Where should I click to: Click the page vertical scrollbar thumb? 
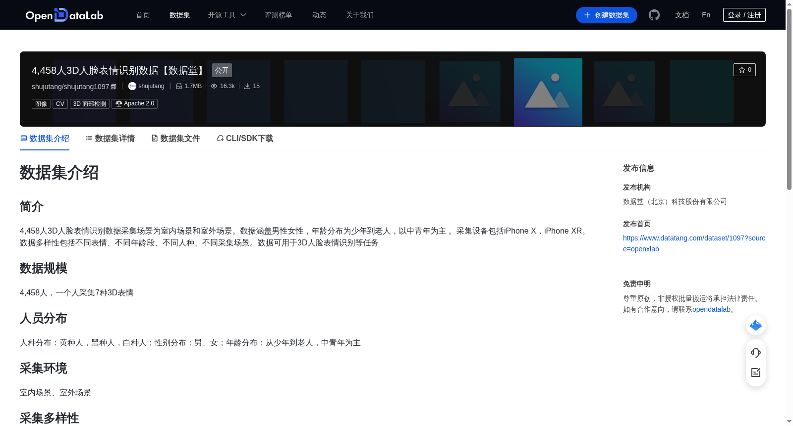pos(789,99)
